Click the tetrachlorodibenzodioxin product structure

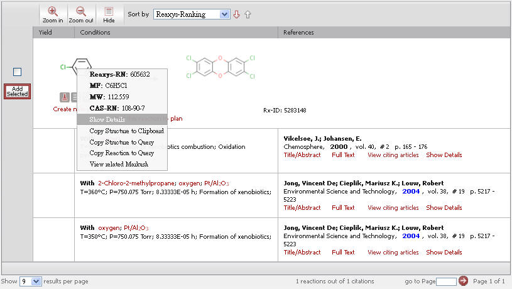(221, 67)
